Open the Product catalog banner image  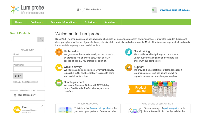point(153,89)
